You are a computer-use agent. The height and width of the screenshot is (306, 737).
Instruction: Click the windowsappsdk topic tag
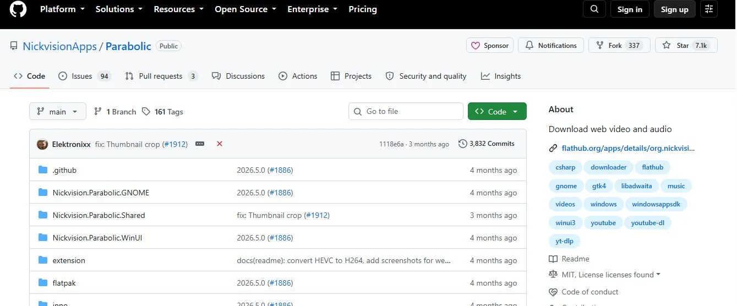(656, 204)
